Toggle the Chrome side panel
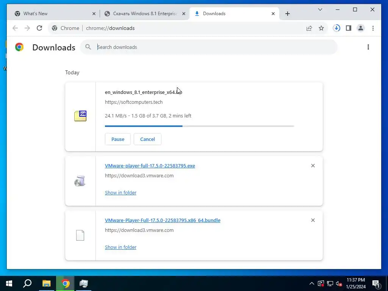The width and height of the screenshot is (388, 291). (x=349, y=28)
